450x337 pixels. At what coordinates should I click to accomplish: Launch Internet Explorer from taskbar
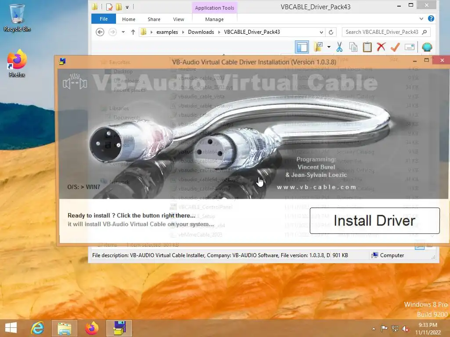(x=37, y=328)
